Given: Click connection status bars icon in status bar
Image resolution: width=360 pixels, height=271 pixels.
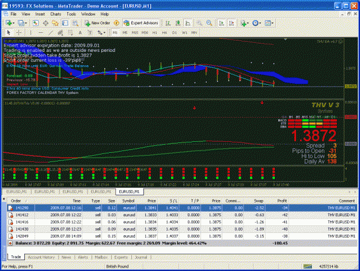Looking at the screenshot, I should [x=308, y=266].
